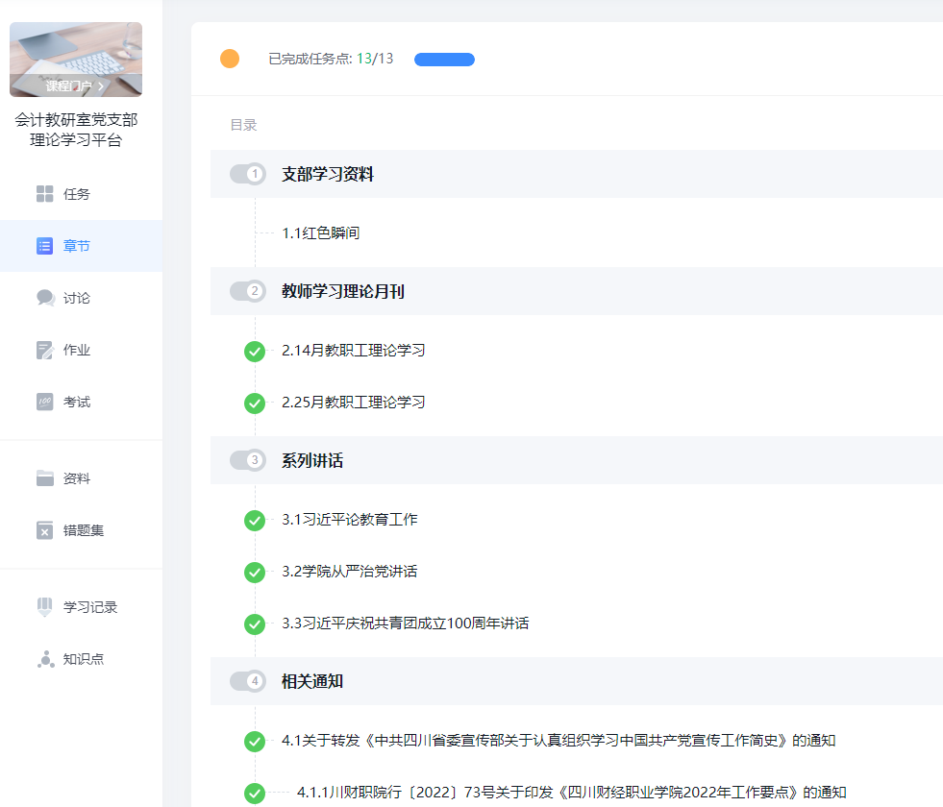Image resolution: width=943 pixels, height=807 pixels.
Task: Click the blue task completion progress bar
Action: 444,60
